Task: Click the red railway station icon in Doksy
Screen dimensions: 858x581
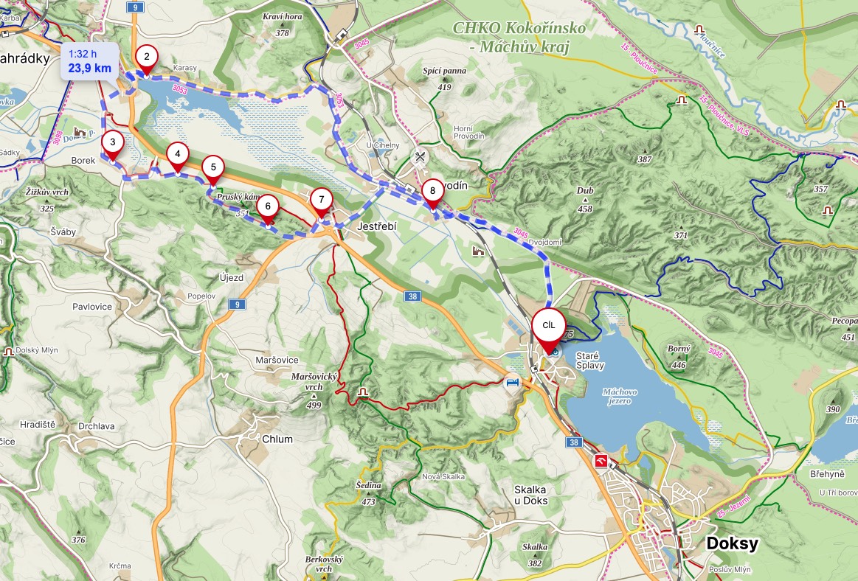Action: [x=602, y=461]
